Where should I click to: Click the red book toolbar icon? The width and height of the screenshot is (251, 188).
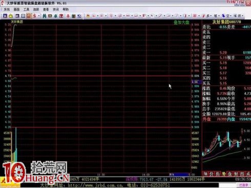click(61, 16)
